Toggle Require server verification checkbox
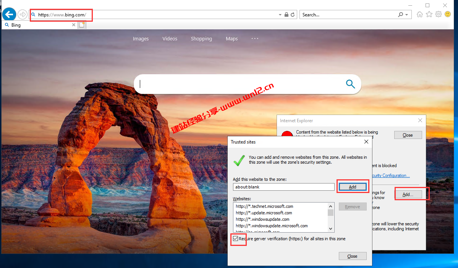Screen dimensions: 458x268 pyautogui.click(x=236, y=239)
